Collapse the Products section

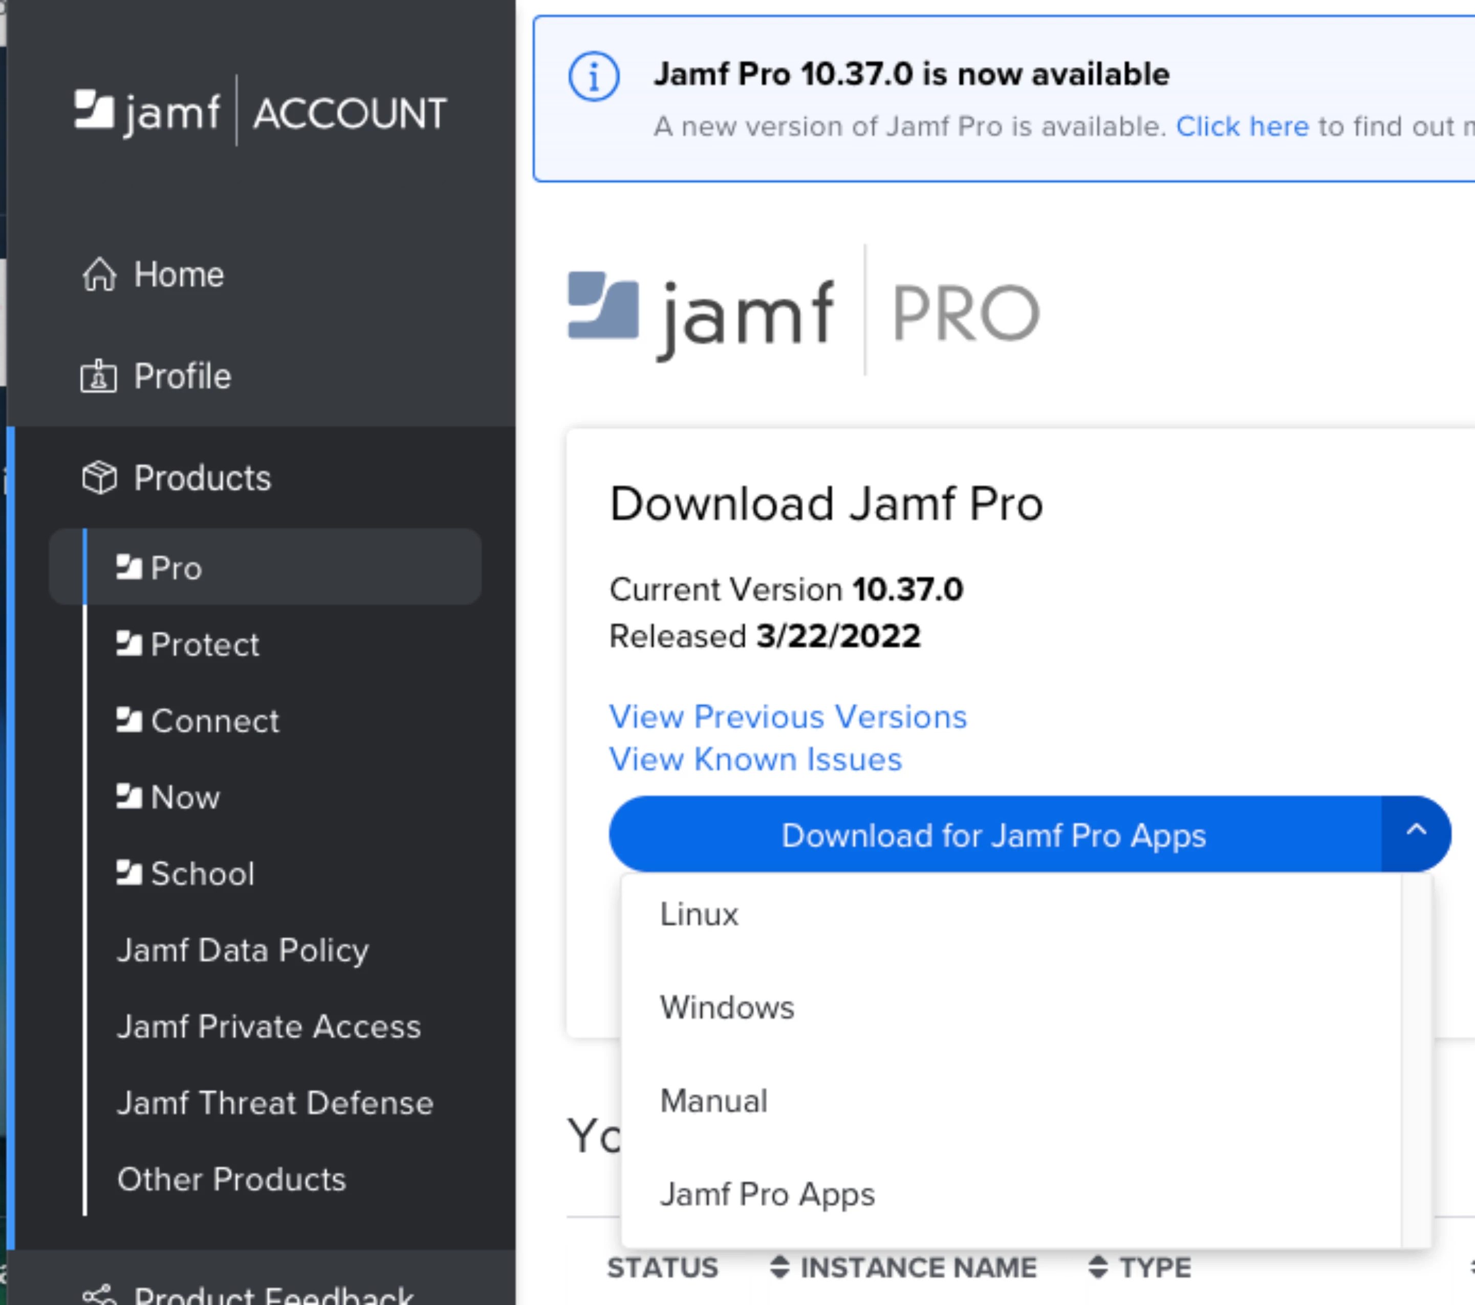(203, 478)
